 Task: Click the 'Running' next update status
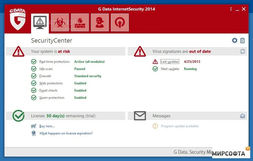click(190, 69)
